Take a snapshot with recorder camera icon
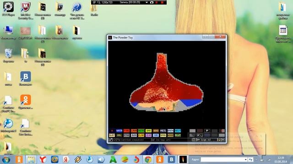This screenshot has height=164, width=293. coord(152,2)
